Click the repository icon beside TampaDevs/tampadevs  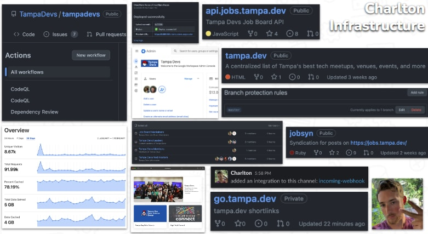pyautogui.click(x=13, y=14)
